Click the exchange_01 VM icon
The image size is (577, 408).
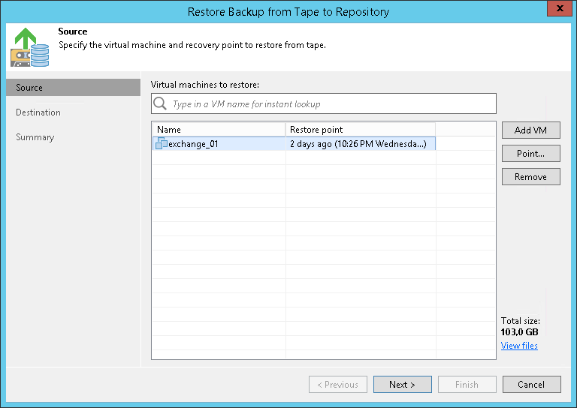tap(162, 143)
